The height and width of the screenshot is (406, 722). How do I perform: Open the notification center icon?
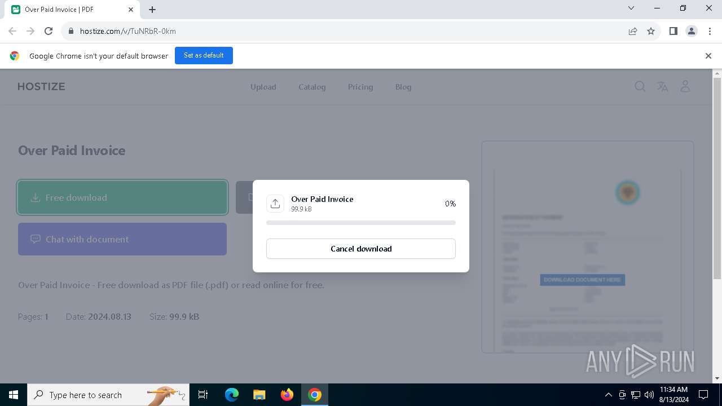703,395
